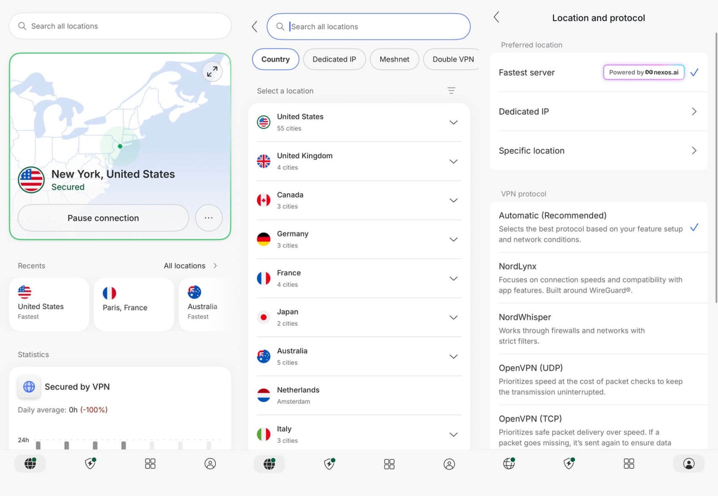
Task: Switch to the Meshnet tab
Action: point(394,59)
